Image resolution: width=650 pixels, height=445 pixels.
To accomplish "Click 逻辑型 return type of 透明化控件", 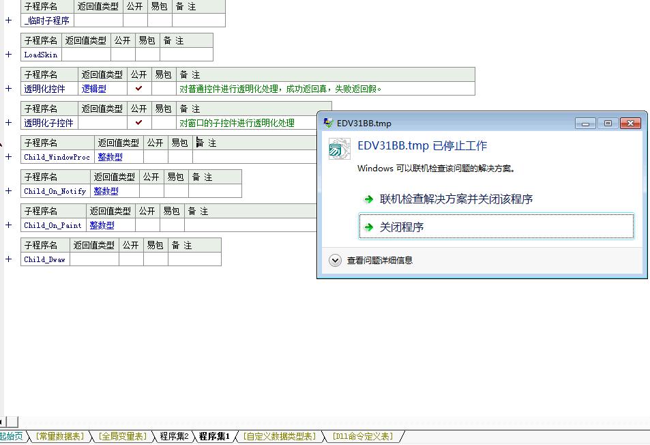I will pos(93,89).
